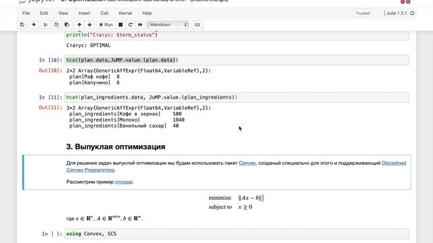Restart the kernel icon
Screen dimensions: 433x243
pyautogui.click(x=131, y=25)
